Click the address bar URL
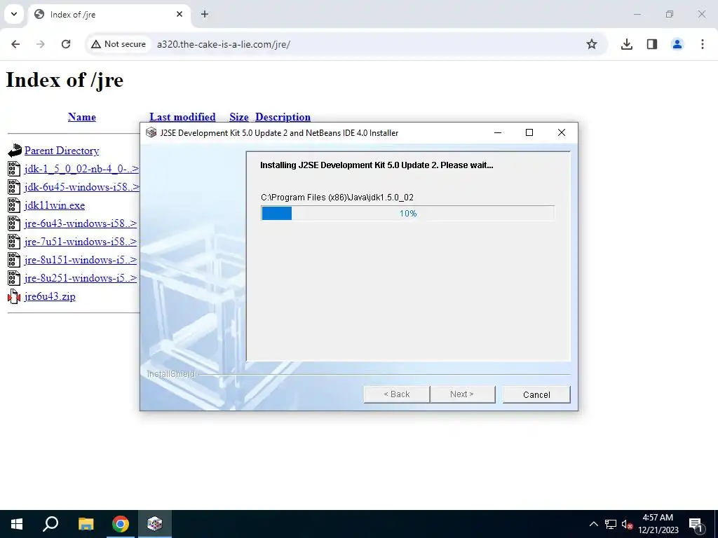The width and height of the screenshot is (718, 538). (224, 44)
